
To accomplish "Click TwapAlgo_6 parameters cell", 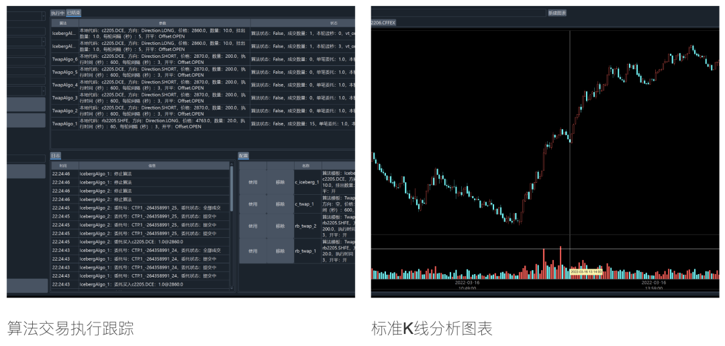I will click(164, 58).
